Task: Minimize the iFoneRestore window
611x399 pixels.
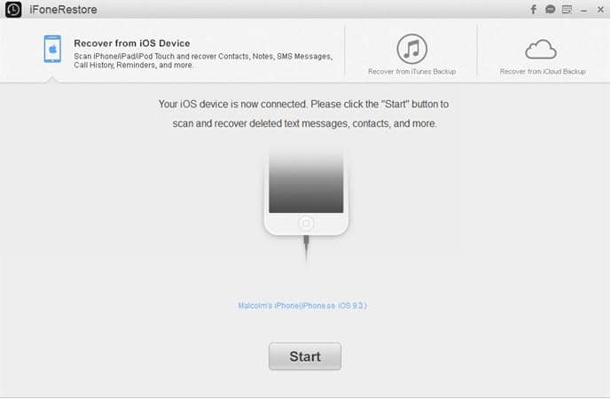Action: pyautogui.click(x=584, y=11)
